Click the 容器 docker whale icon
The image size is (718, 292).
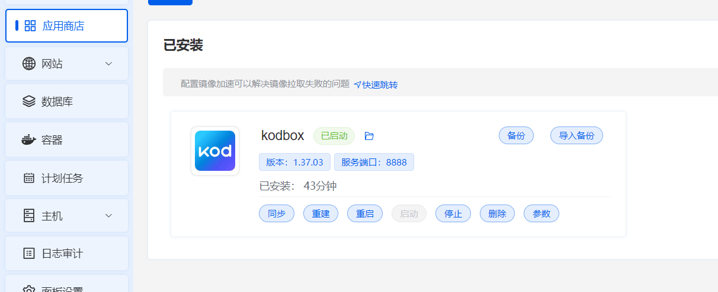click(x=29, y=140)
